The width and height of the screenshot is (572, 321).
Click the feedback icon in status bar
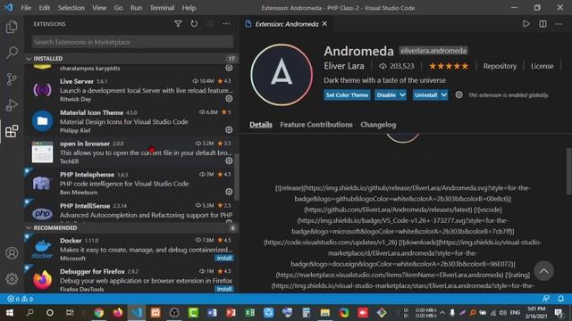click(546, 299)
